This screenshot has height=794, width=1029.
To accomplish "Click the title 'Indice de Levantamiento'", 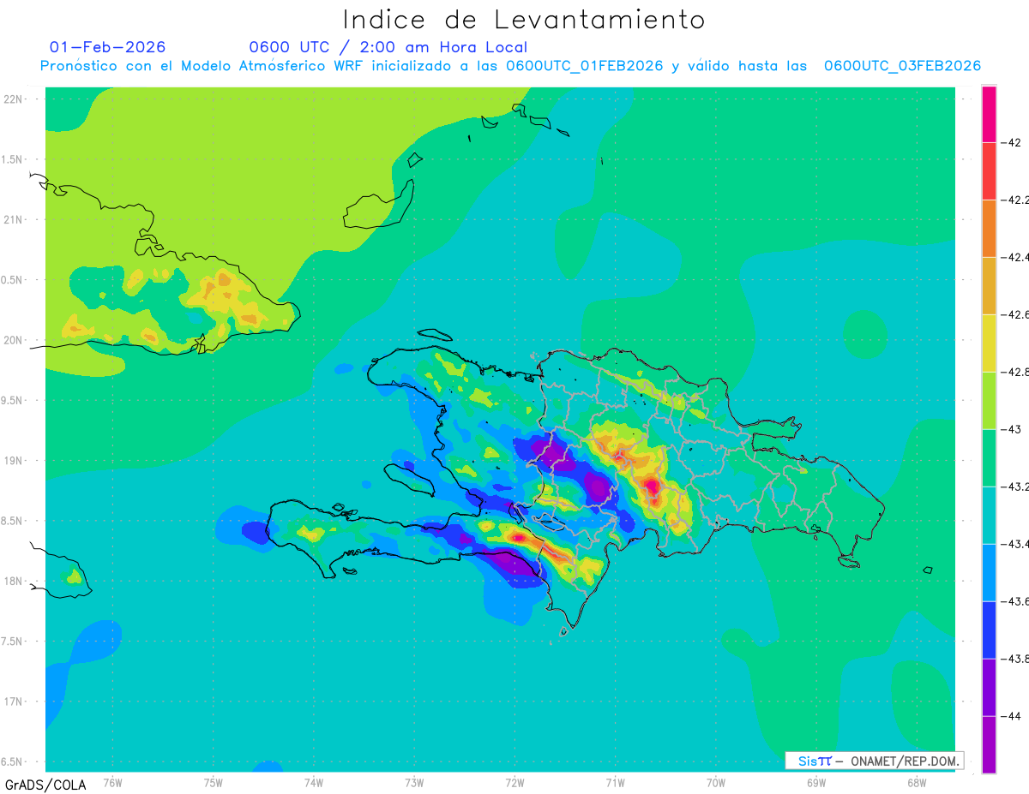I will tap(524, 20).
